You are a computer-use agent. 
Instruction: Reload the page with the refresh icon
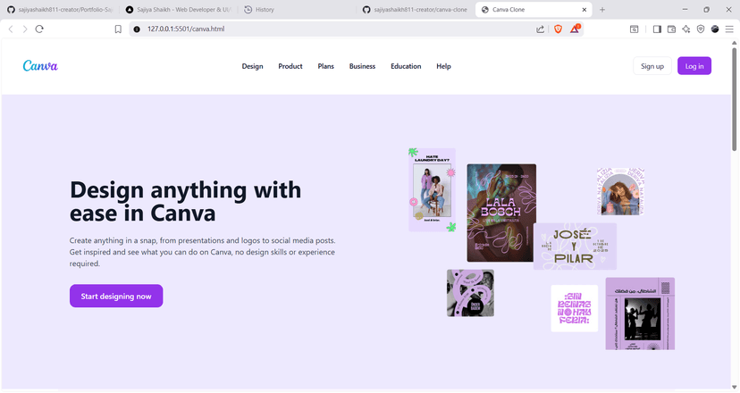[x=39, y=29]
